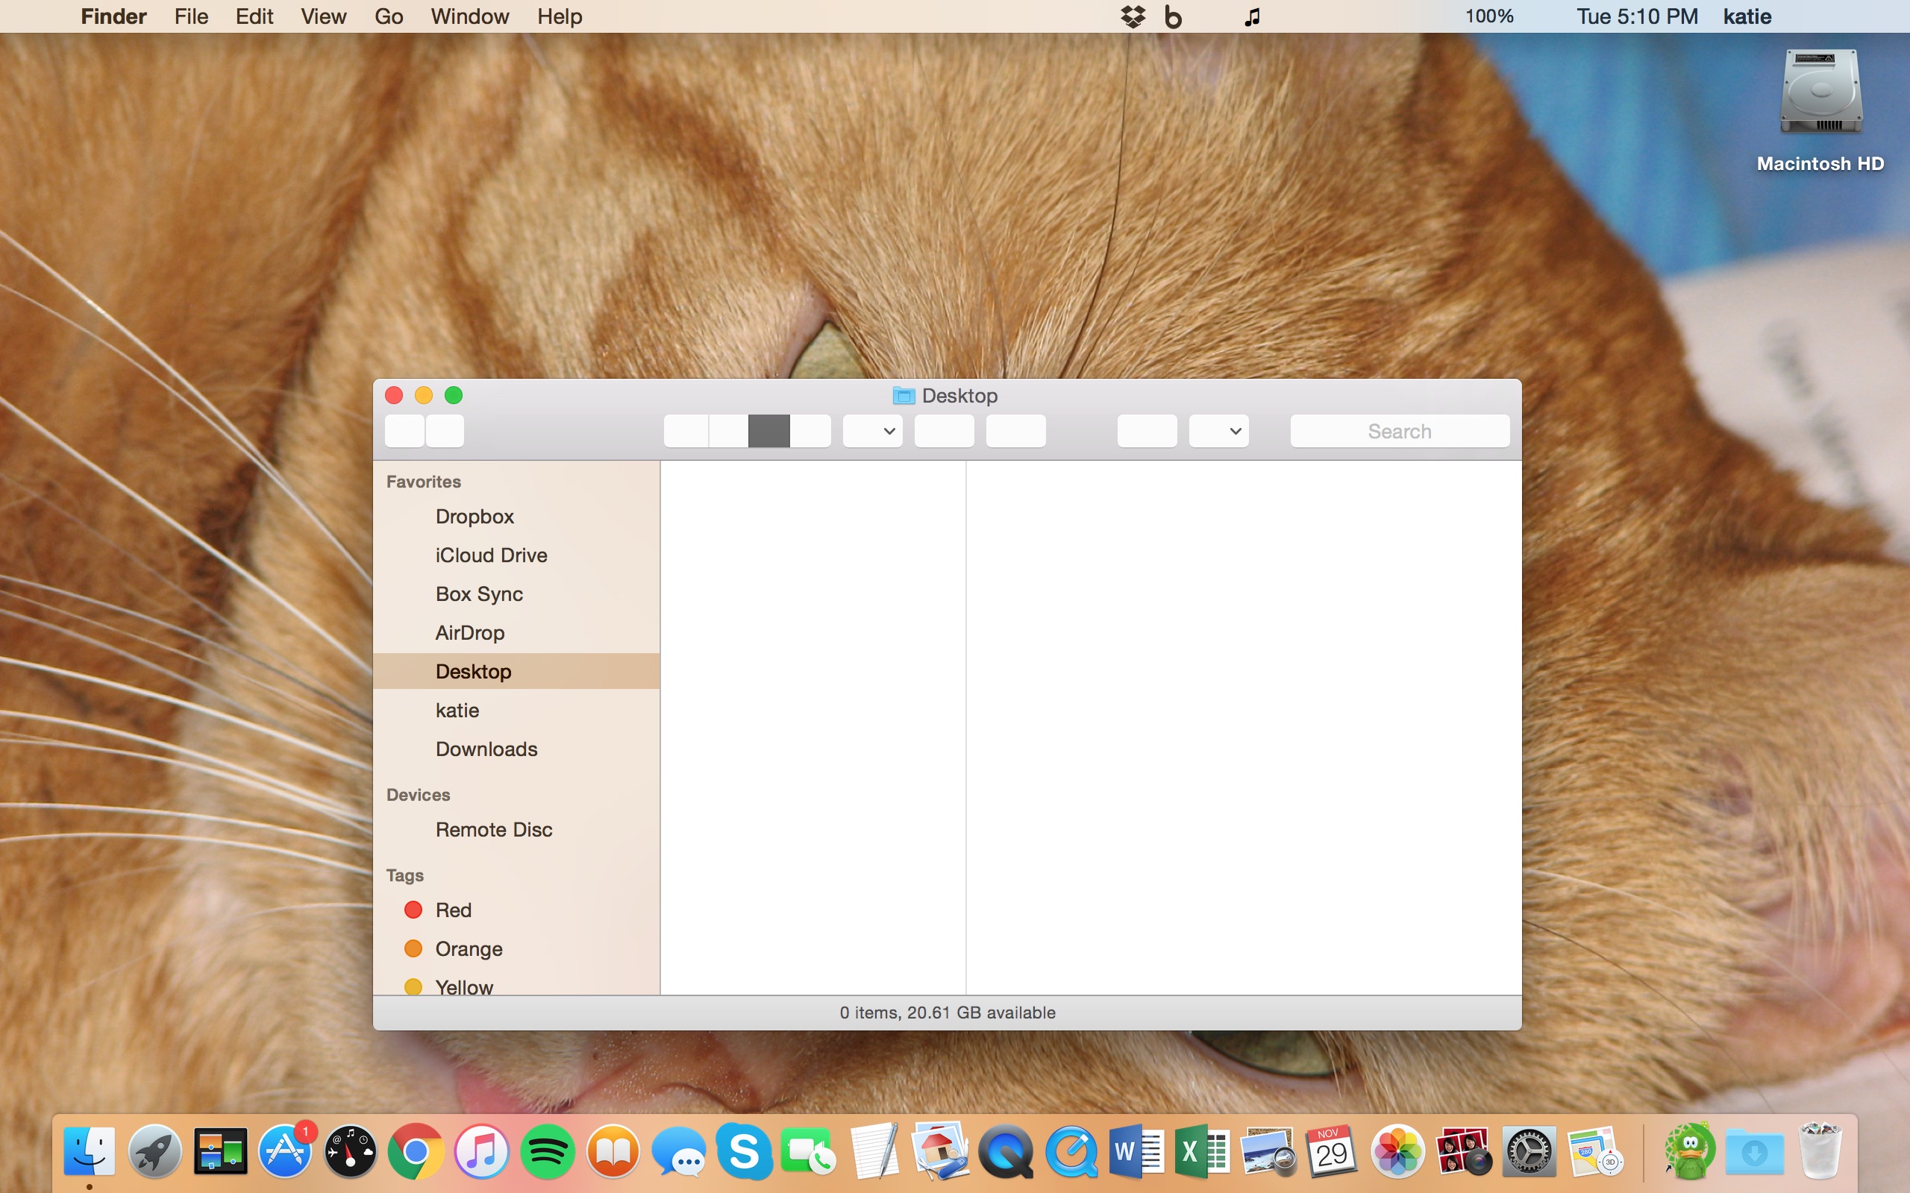This screenshot has width=1910, height=1193.
Task: Switch Finder to list view
Action: pyautogui.click(x=727, y=431)
